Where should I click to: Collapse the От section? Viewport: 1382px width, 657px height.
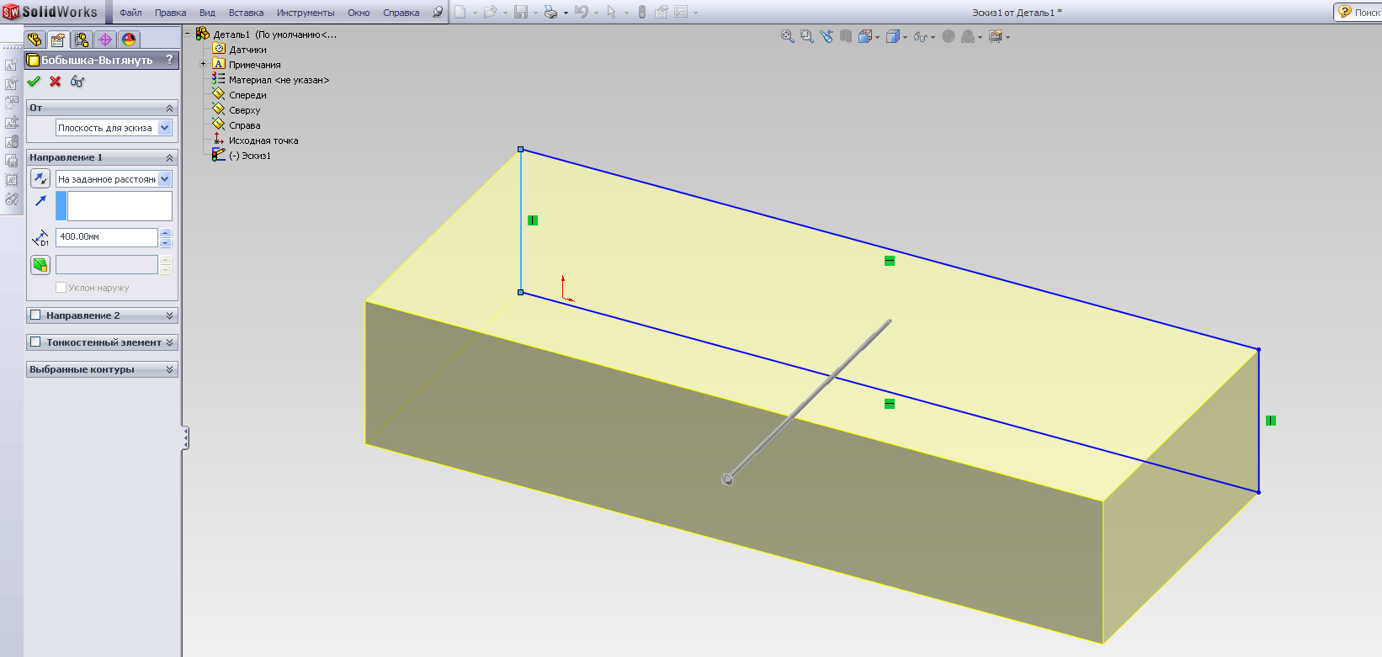(169, 108)
